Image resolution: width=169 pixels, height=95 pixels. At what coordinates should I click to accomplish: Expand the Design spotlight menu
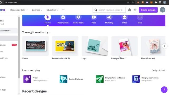19,10
